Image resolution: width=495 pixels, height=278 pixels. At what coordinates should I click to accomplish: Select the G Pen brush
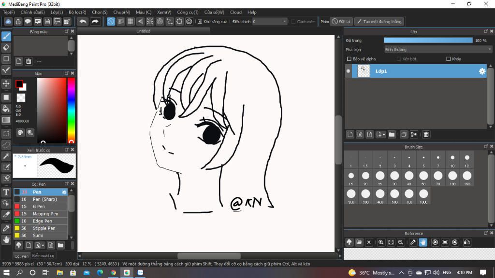(x=39, y=207)
